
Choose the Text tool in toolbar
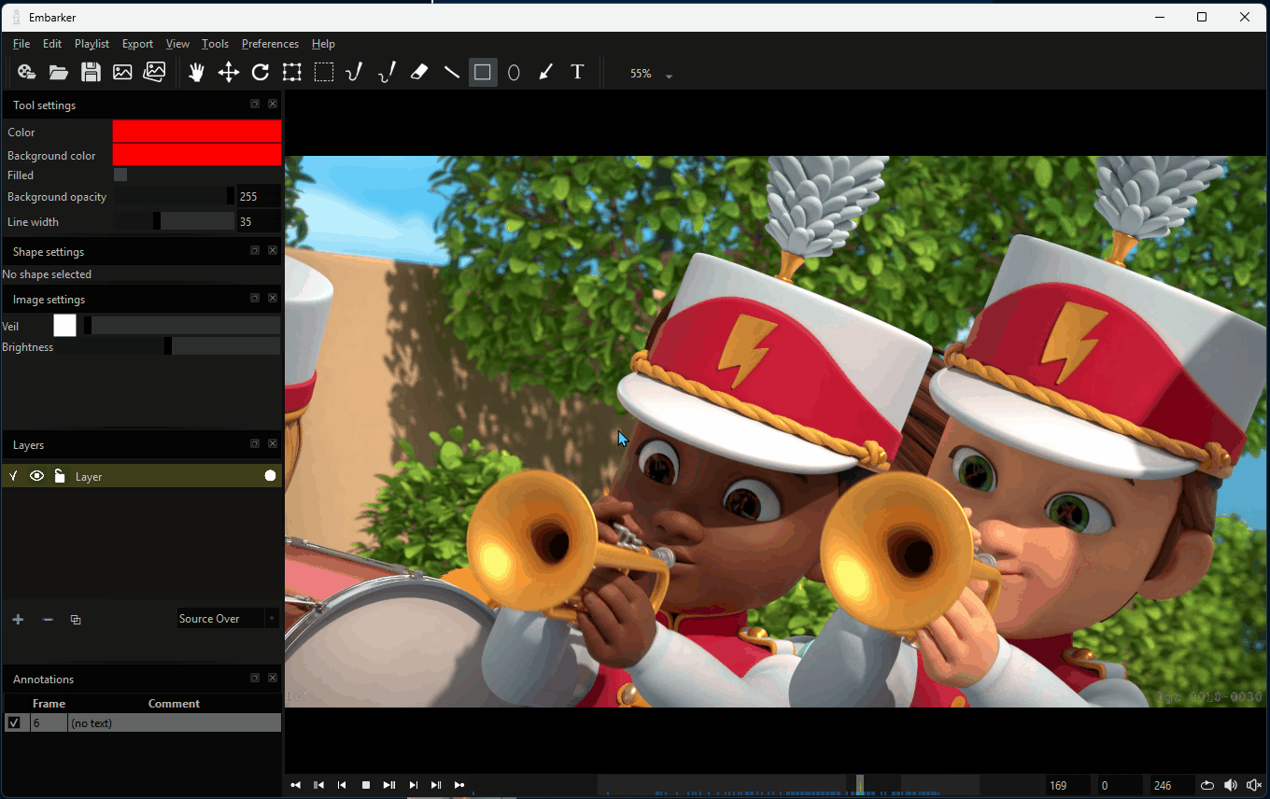(577, 73)
